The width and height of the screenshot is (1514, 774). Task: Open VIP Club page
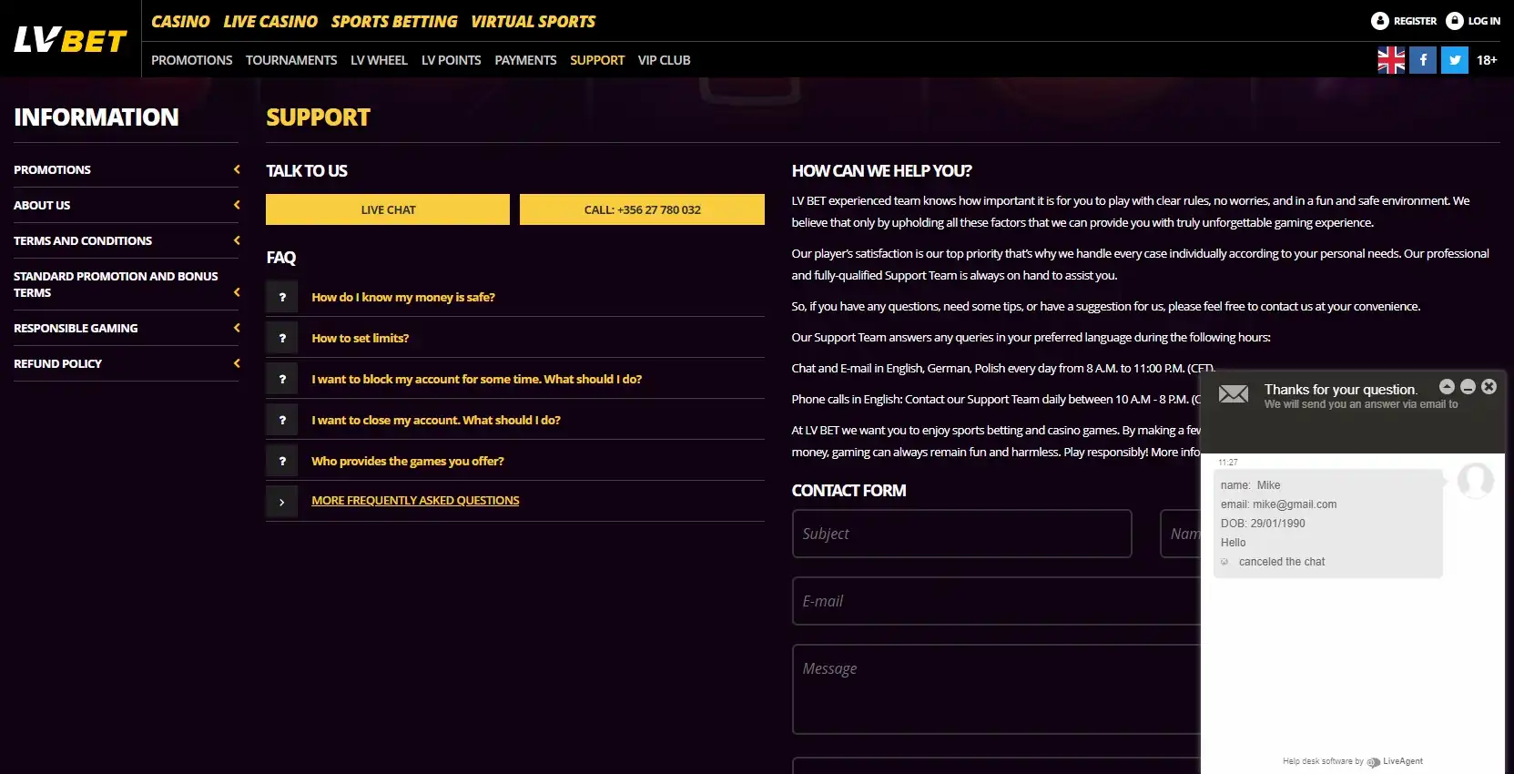pos(665,60)
